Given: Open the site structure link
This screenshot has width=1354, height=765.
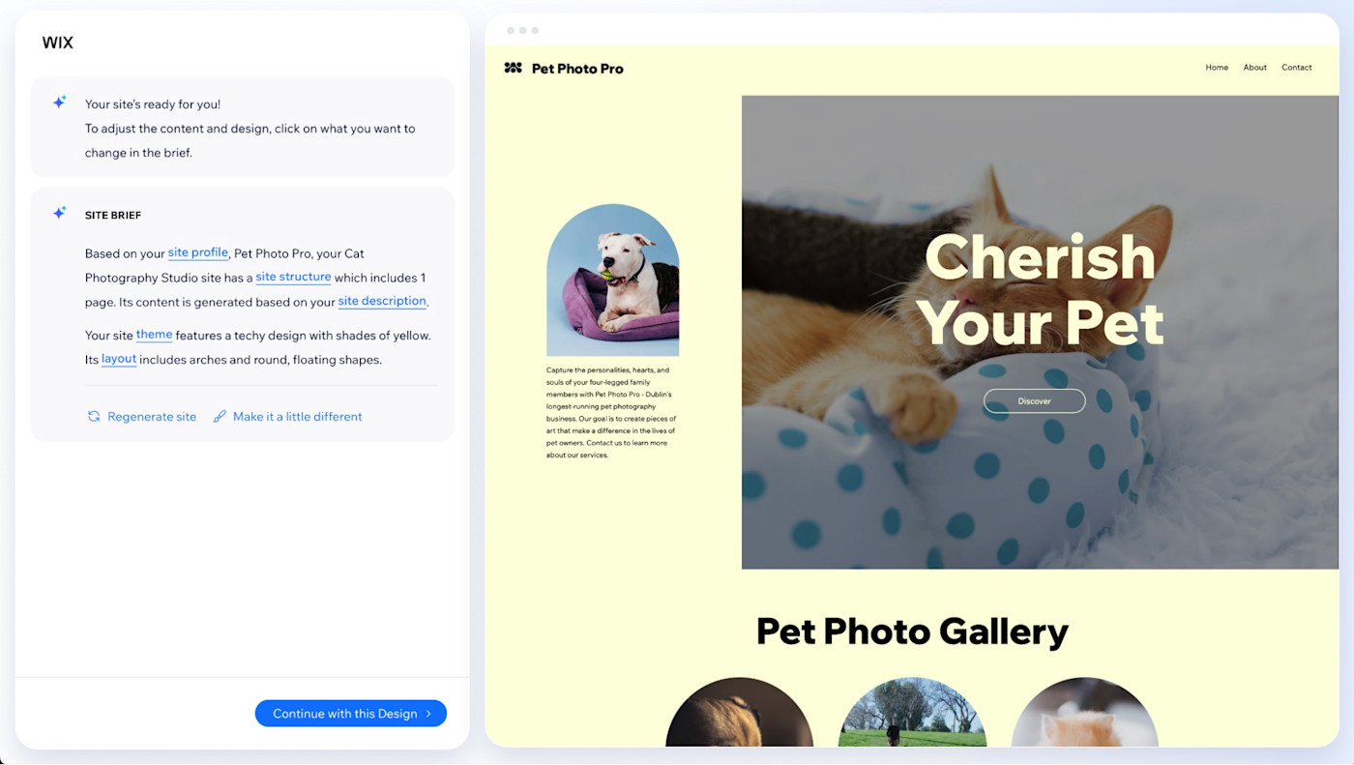Looking at the screenshot, I should tap(293, 277).
